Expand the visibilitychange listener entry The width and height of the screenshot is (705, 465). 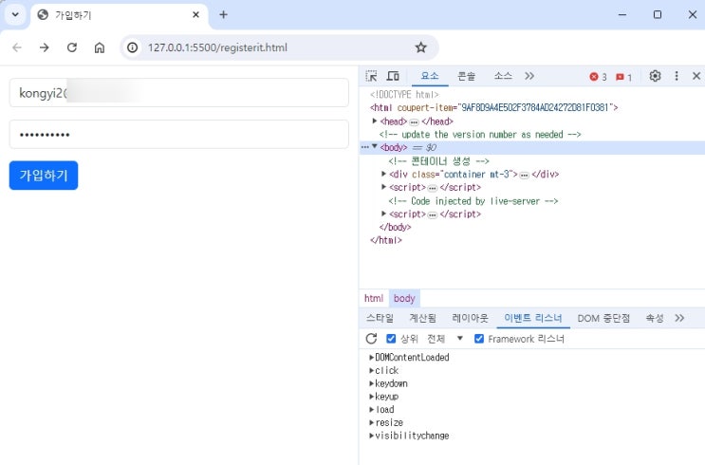pos(371,436)
